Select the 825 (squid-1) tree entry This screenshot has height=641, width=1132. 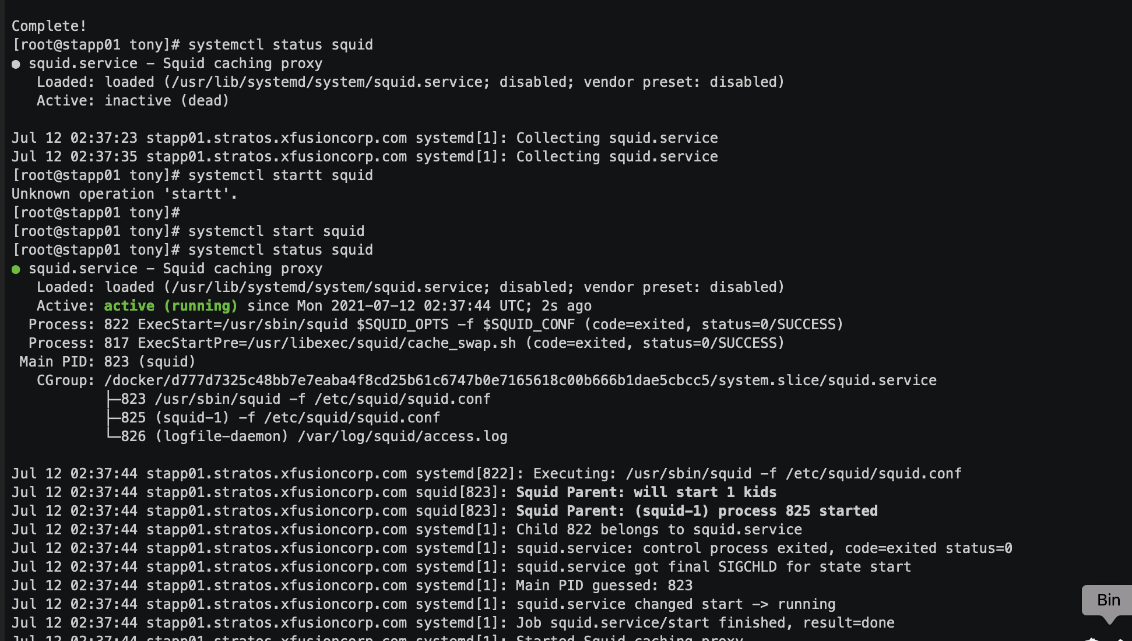pyautogui.click(x=280, y=418)
